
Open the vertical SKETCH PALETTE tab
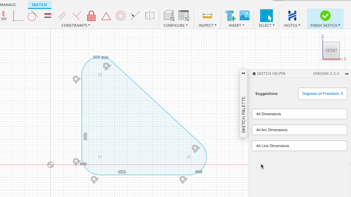tap(244, 115)
